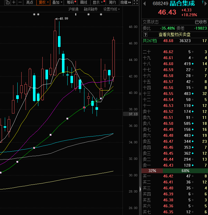Click the 68% sell-side ratio bar
208x215 pixels.
point(185,171)
